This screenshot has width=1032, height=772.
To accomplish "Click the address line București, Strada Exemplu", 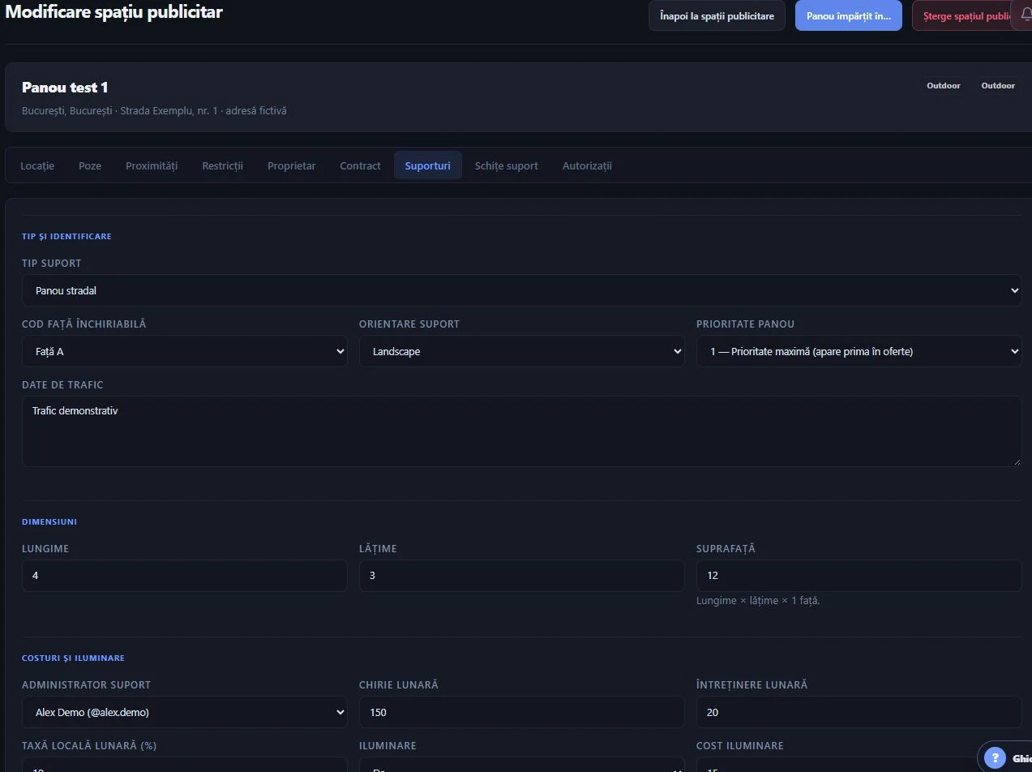I will (x=154, y=110).
